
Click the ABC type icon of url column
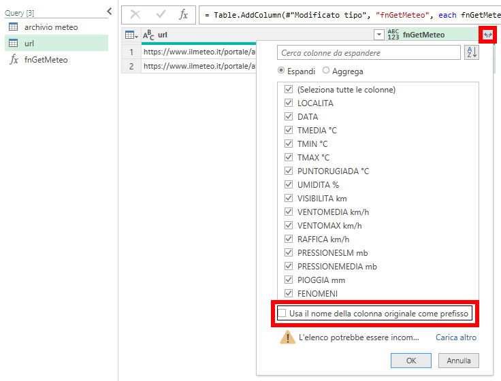tap(148, 35)
